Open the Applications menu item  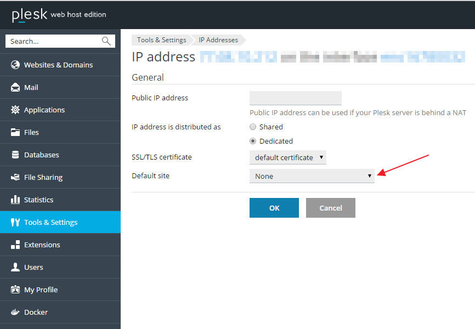click(60, 110)
